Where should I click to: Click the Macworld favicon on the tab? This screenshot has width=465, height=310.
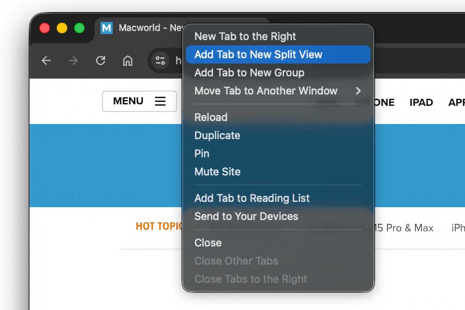click(106, 28)
